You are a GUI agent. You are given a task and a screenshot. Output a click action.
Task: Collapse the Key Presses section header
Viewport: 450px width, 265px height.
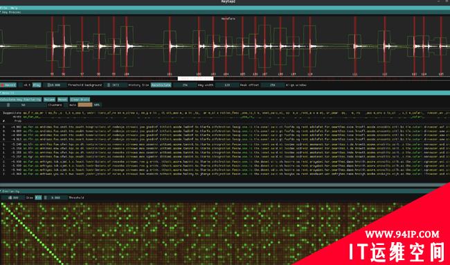(225, 12)
